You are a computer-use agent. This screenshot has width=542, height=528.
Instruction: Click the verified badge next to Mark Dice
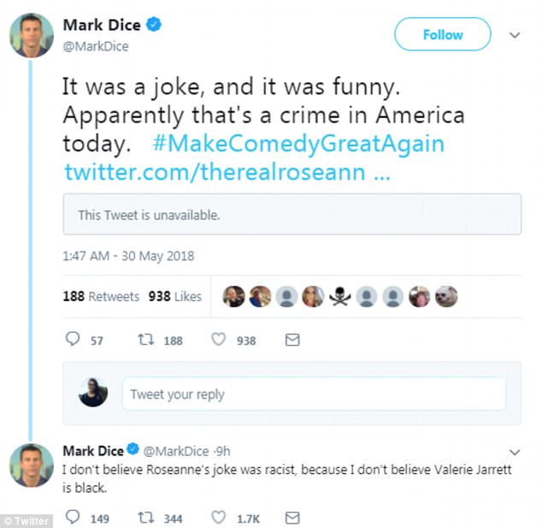click(152, 26)
